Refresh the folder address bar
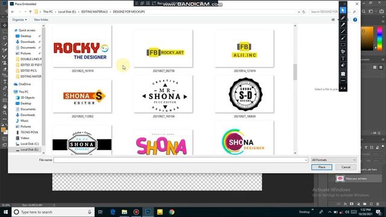 pos(303,12)
